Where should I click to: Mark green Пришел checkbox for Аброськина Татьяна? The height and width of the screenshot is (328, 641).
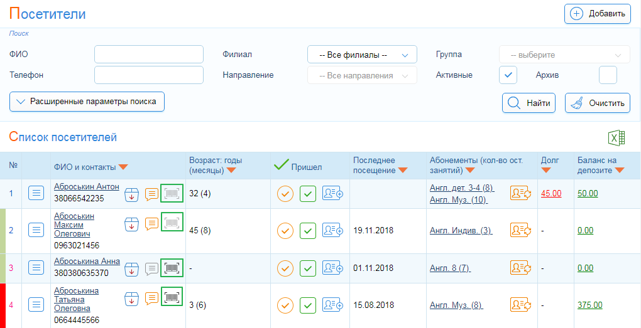point(308,305)
